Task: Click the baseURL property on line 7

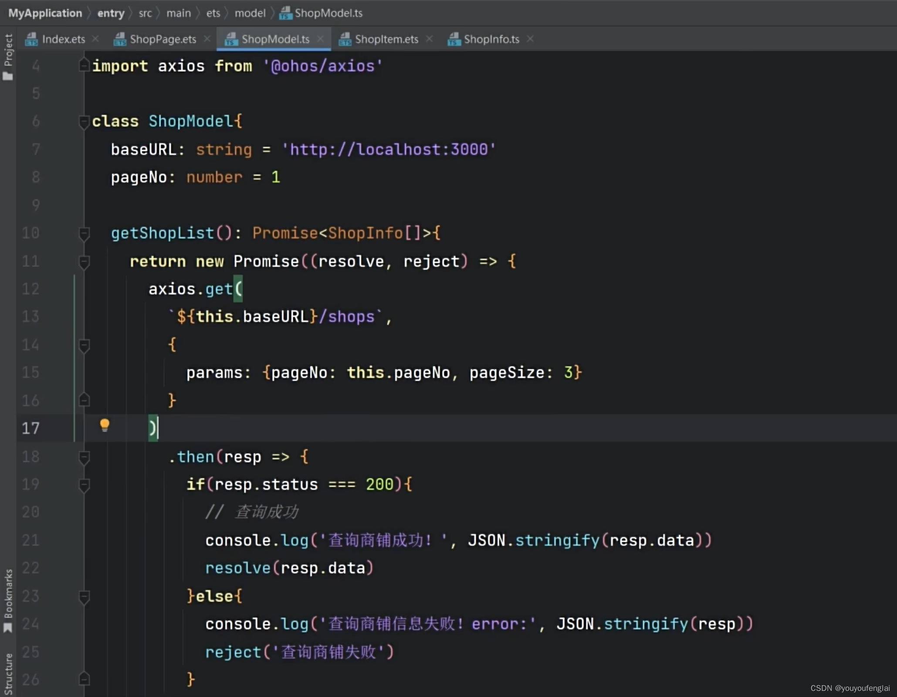Action: 143,150
